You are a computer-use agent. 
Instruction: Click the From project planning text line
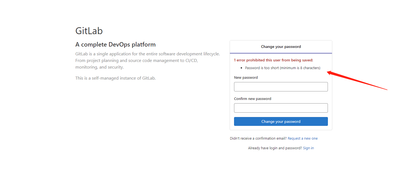pyautogui.click(x=136, y=61)
